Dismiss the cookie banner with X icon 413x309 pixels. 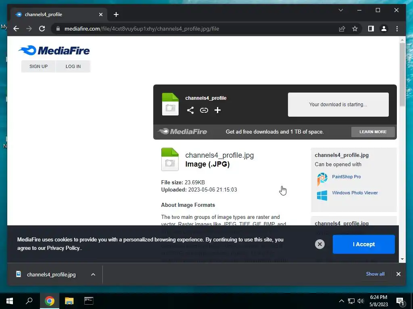click(320, 244)
